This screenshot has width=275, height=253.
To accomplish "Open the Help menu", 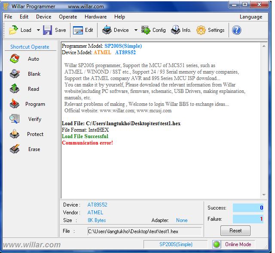I will point(119,17).
